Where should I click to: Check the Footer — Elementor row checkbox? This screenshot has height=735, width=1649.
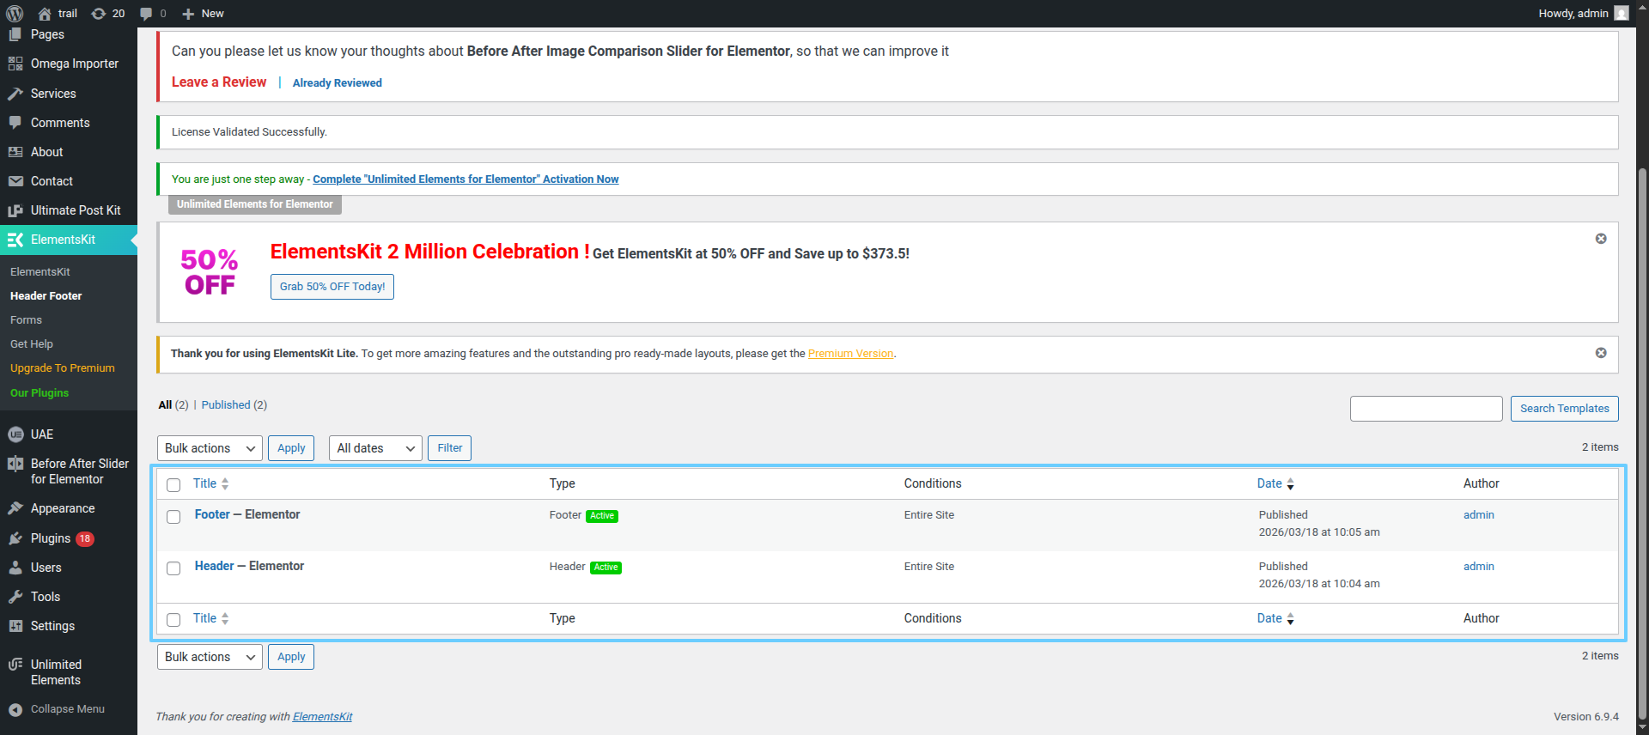pyautogui.click(x=173, y=517)
